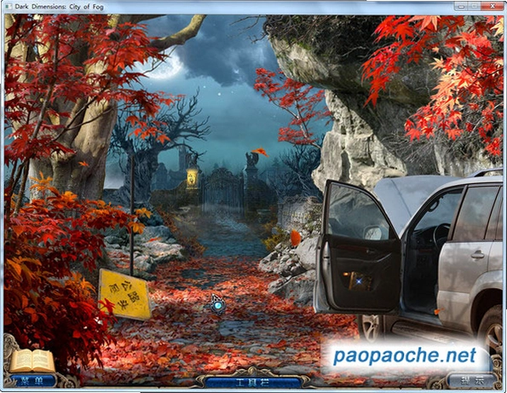Image resolution: width=507 pixels, height=393 pixels.
Task: Click the iron gate down the path
Action: coord(222,190)
